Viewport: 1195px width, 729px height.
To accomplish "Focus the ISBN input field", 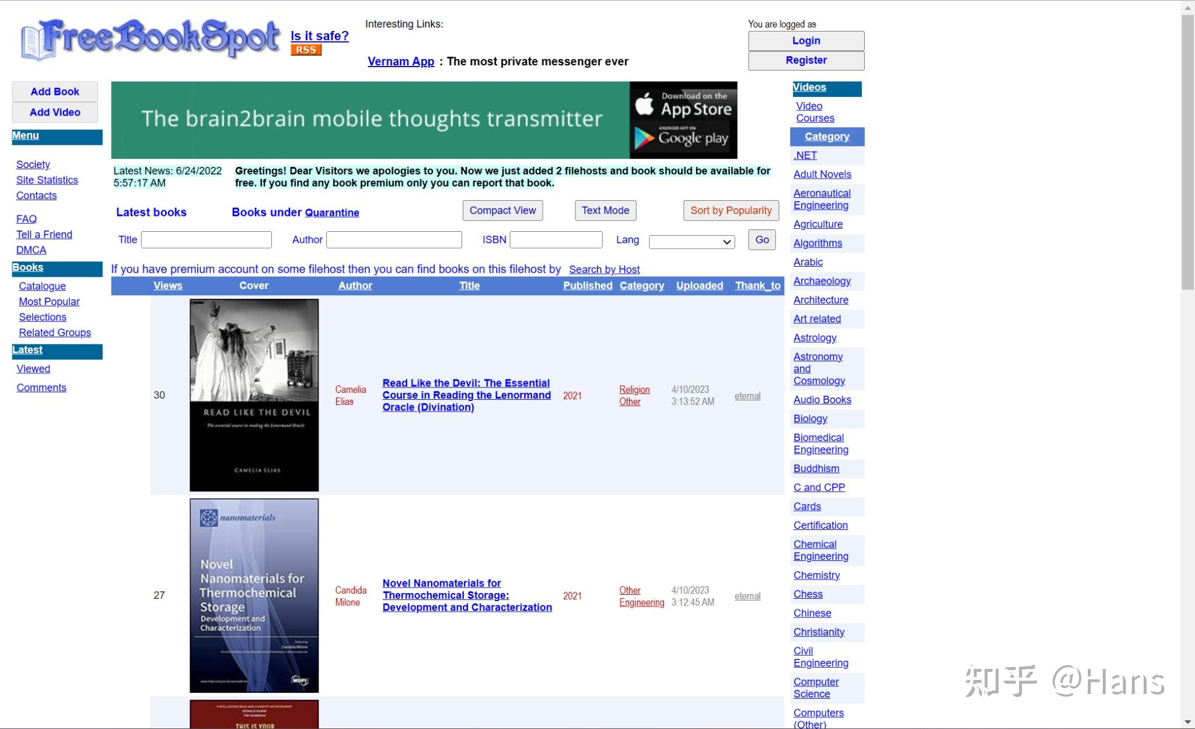I will click(555, 240).
